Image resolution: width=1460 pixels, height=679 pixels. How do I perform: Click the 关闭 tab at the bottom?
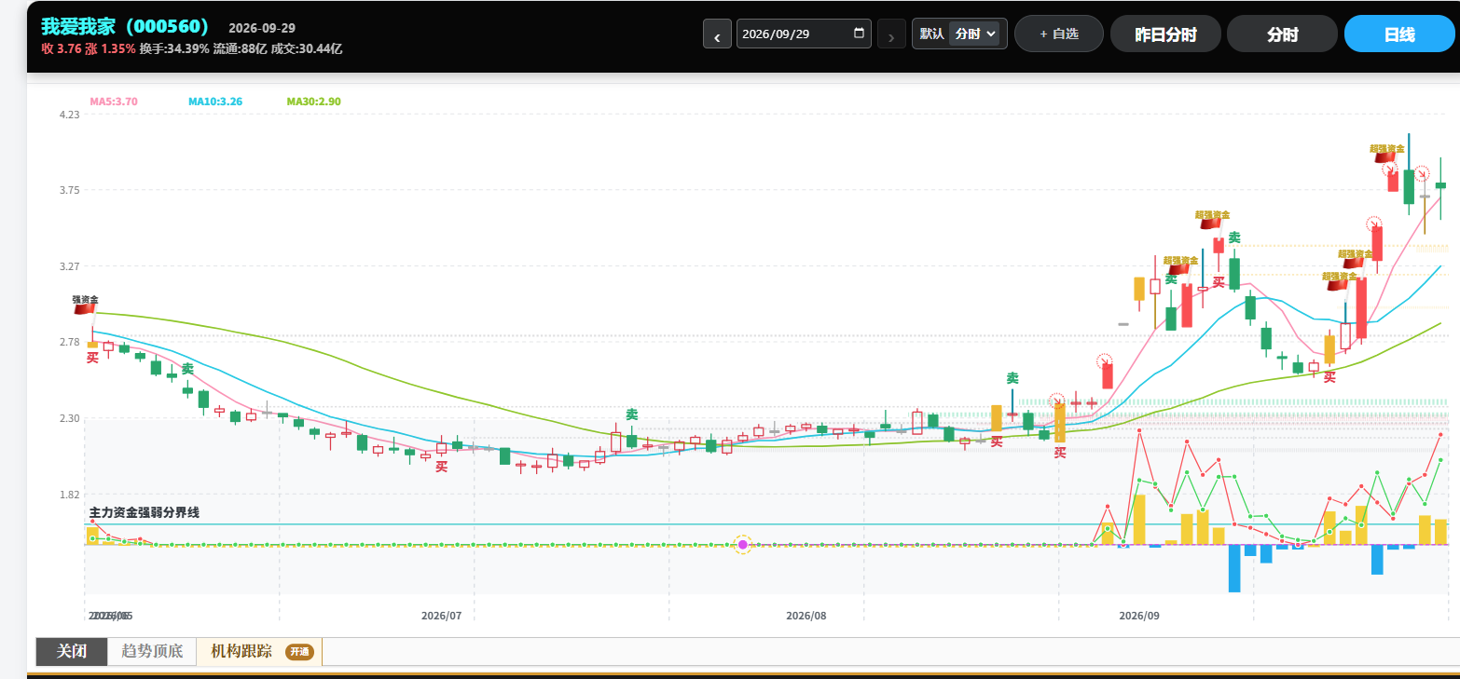pos(72,651)
